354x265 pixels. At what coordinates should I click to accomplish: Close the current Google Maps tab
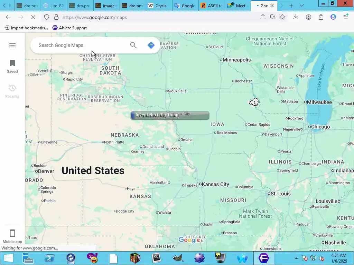pos(272,6)
